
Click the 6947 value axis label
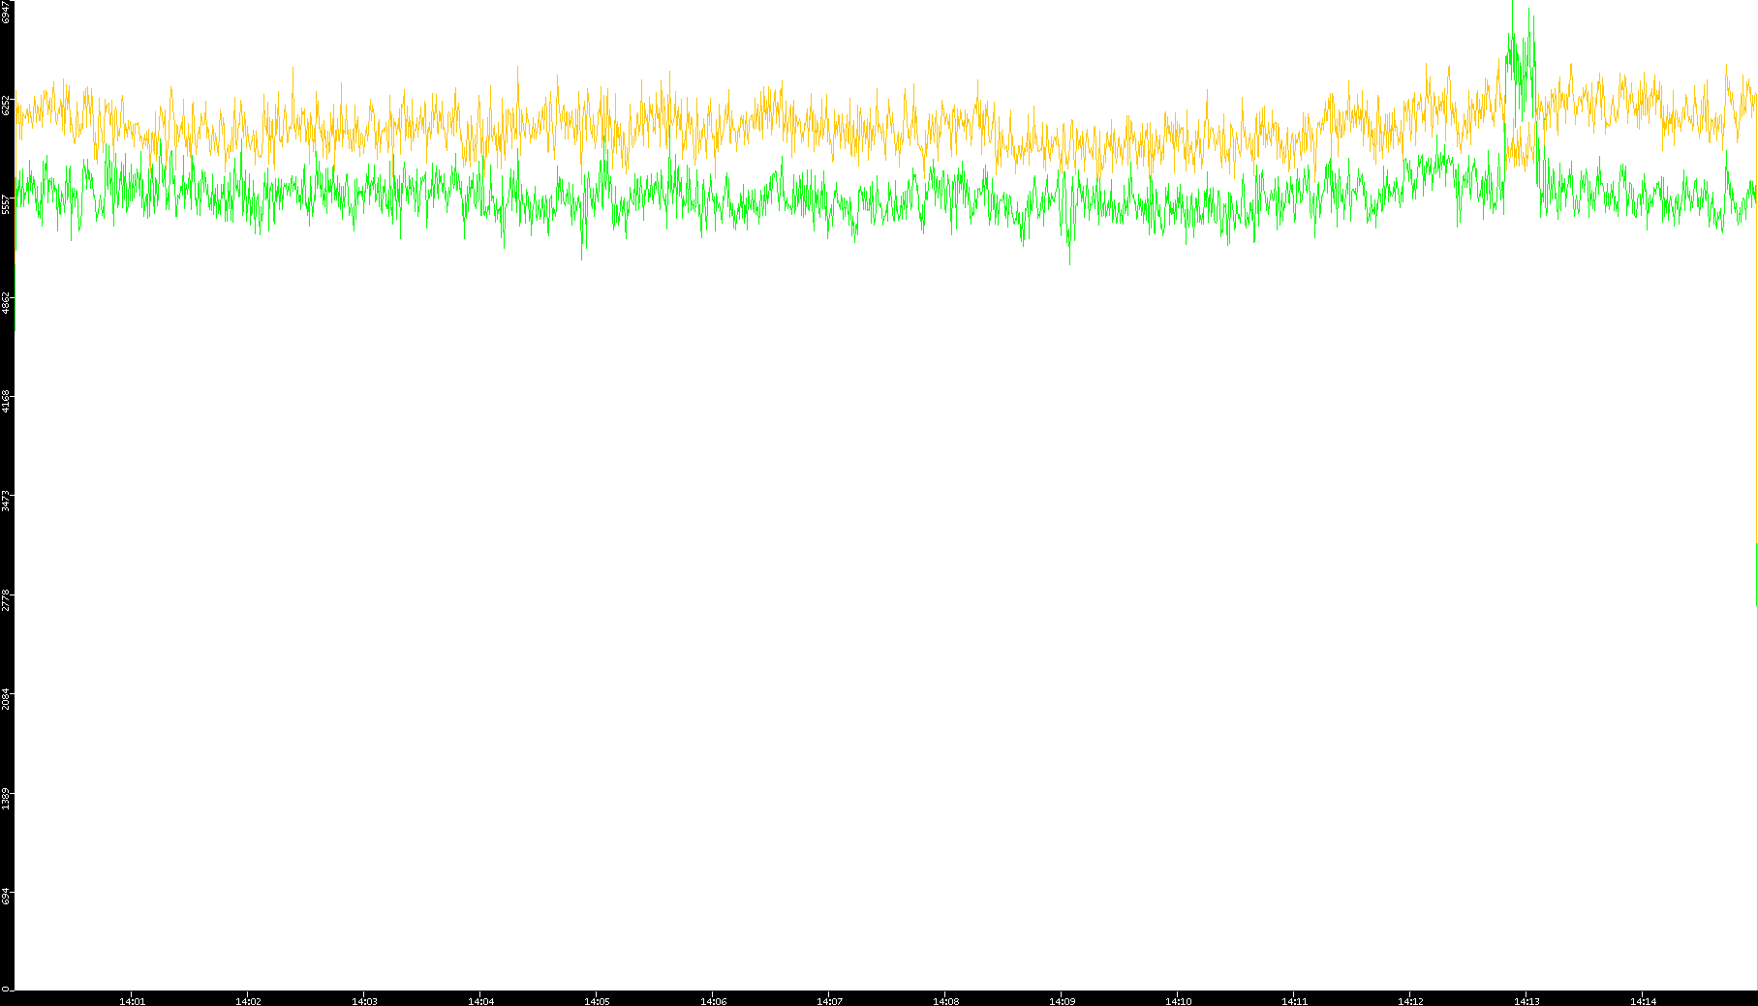coord(6,12)
